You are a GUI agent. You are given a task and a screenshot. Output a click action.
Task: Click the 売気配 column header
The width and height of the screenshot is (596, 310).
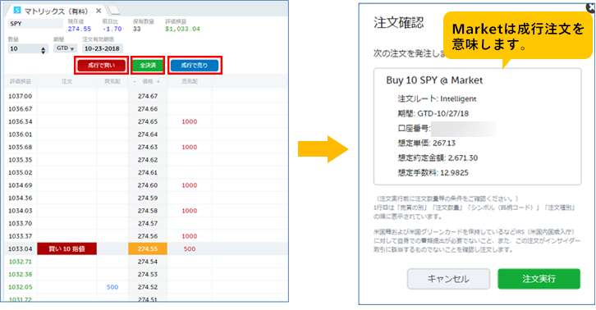tap(190, 82)
